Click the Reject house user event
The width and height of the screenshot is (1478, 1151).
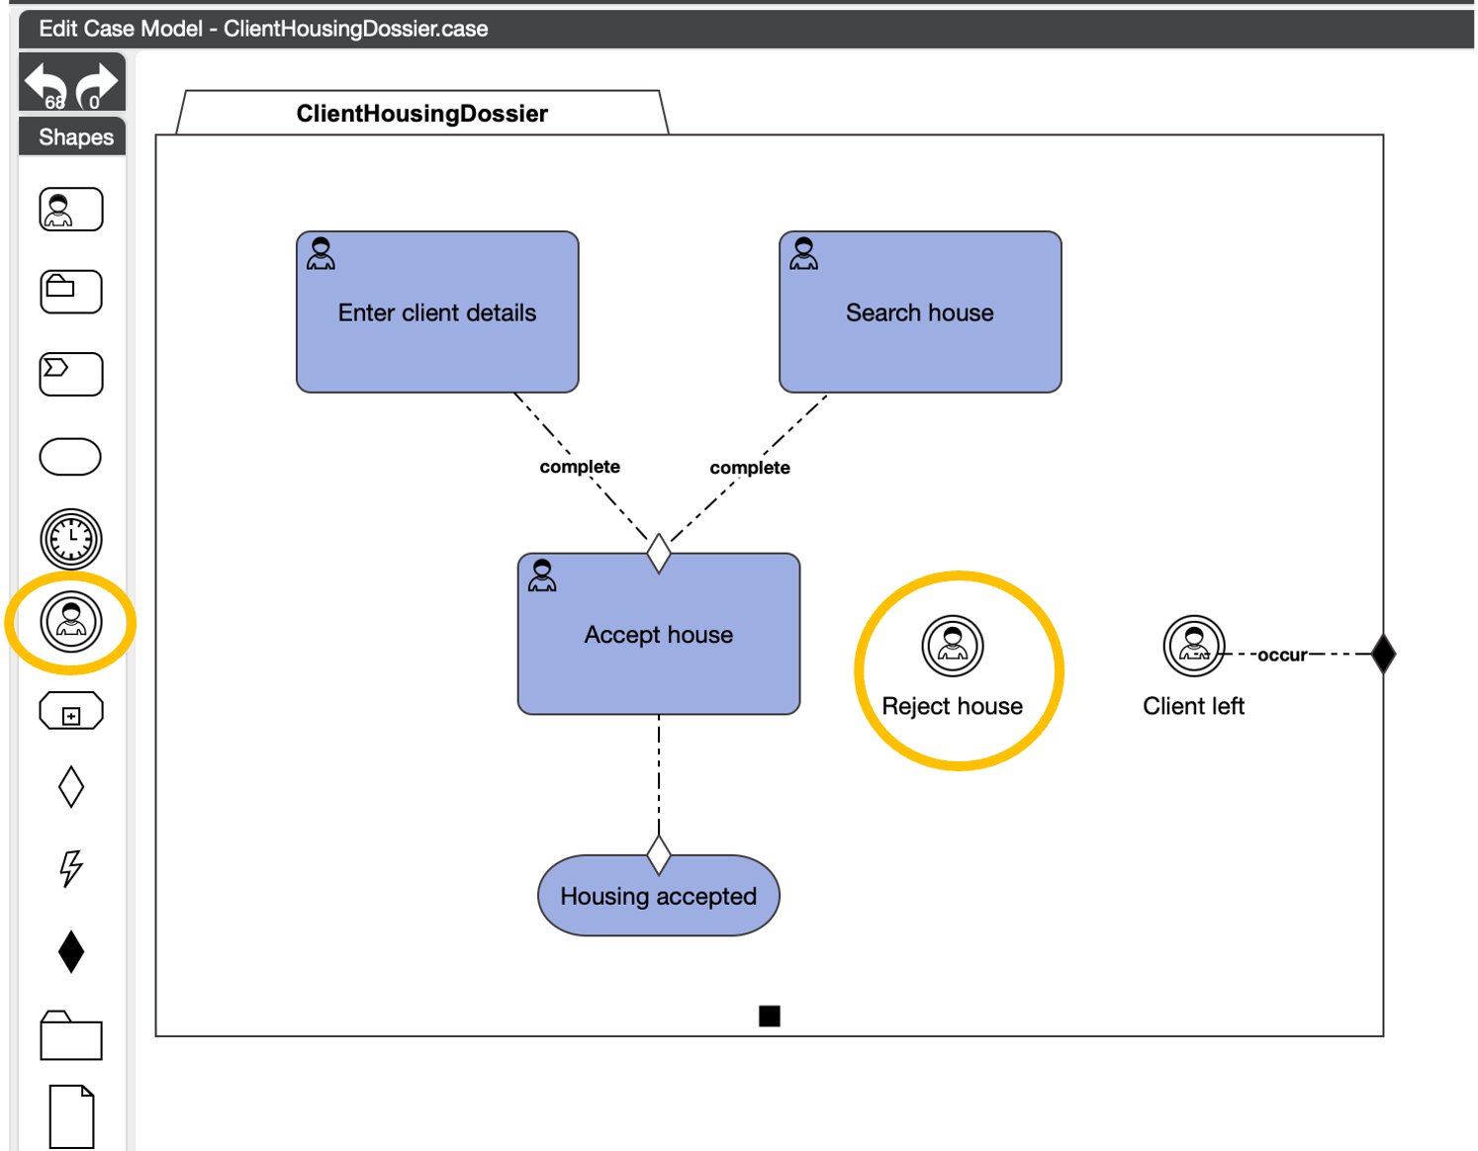click(x=953, y=647)
